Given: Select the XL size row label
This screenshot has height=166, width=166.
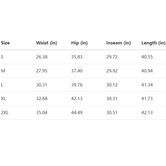Looking at the screenshot, I should pyautogui.click(x=4, y=99).
